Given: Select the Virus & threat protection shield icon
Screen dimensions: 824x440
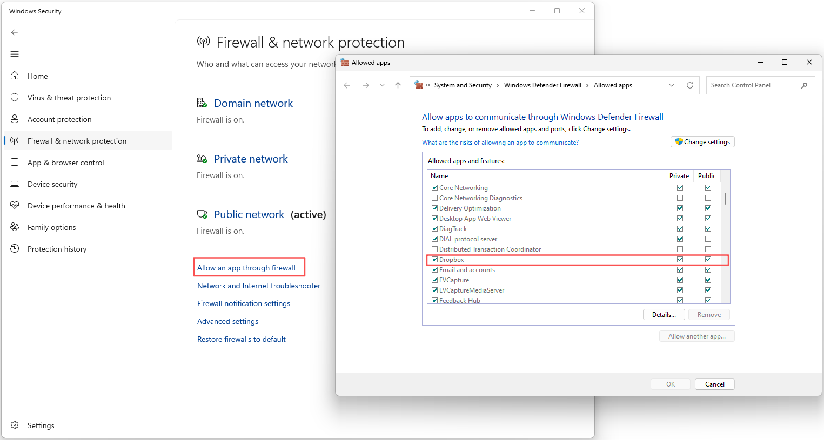Looking at the screenshot, I should (x=15, y=97).
